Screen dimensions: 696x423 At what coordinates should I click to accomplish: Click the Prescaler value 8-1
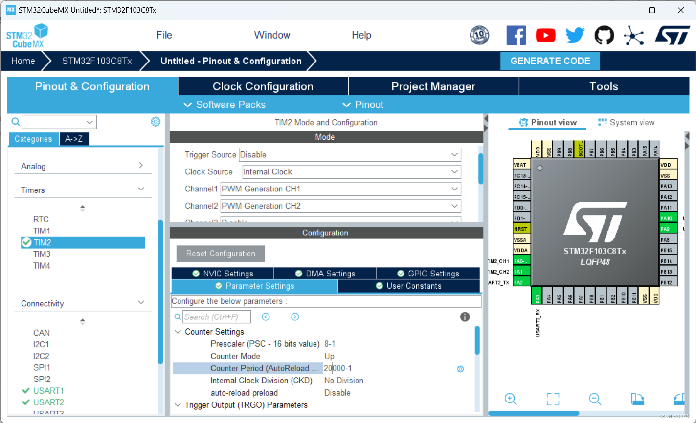tap(330, 344)
